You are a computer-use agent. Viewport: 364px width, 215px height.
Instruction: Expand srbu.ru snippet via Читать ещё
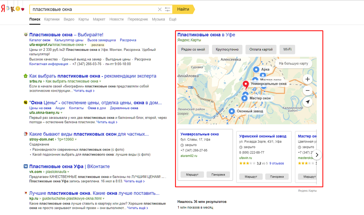tap(84, 91)
